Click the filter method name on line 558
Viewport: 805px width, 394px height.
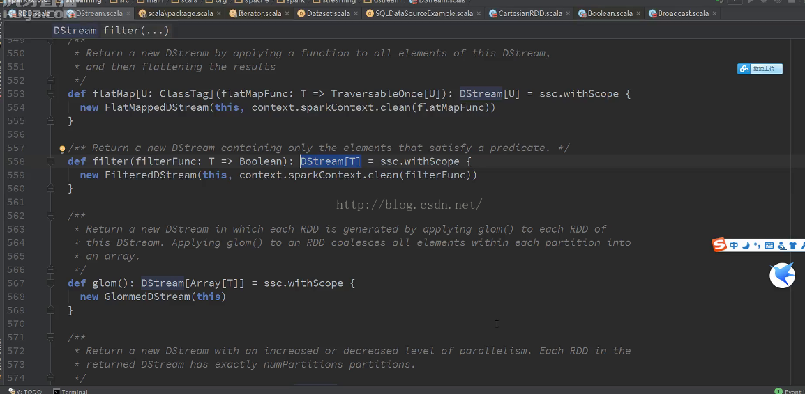pos(111,162)
